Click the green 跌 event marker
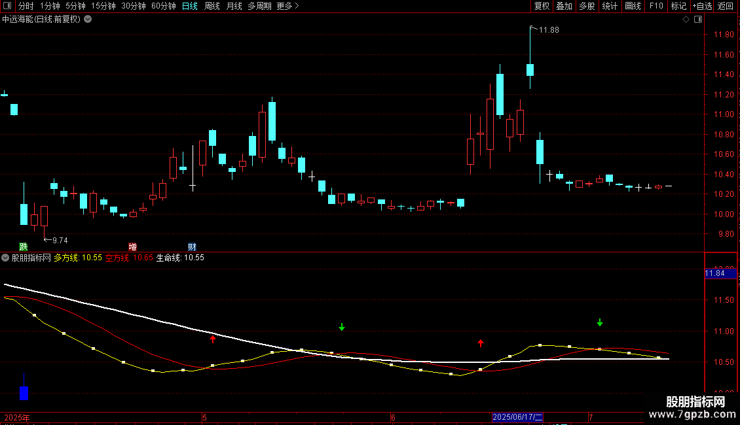The width and height of the screenshot is (740, 425). [23, 247]
